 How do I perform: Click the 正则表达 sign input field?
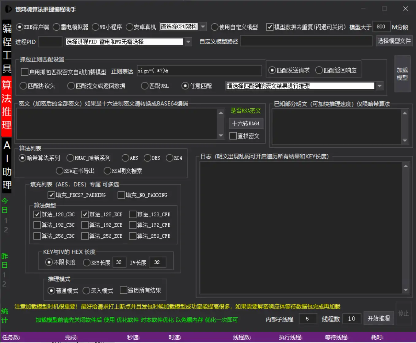point(199,71)
